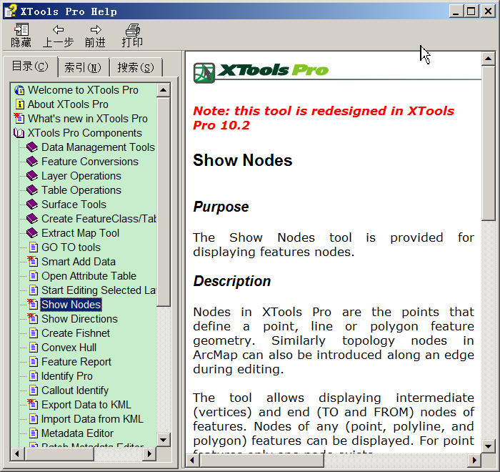
Task: Open Metadata Editor topic
Action: 77,433
